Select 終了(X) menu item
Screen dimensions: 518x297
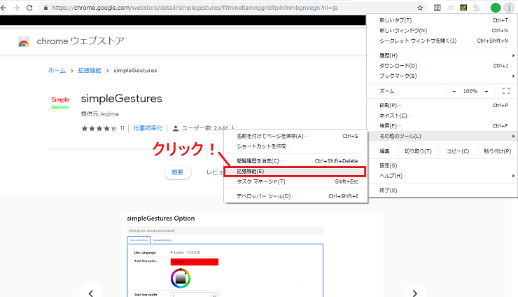point(442,191)
